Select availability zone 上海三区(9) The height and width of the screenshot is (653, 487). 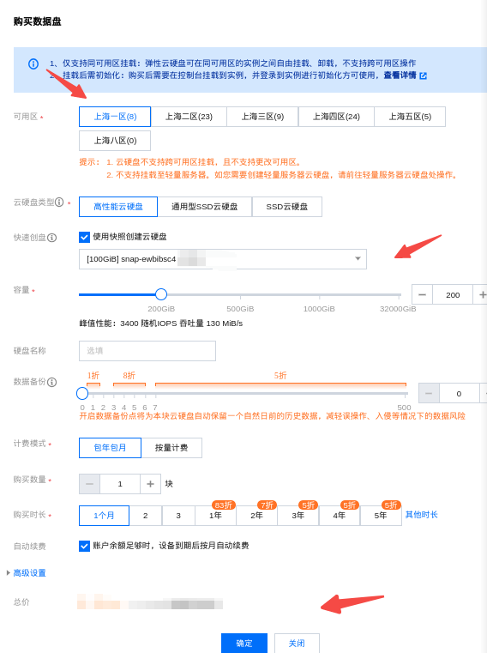click(262, 117)
